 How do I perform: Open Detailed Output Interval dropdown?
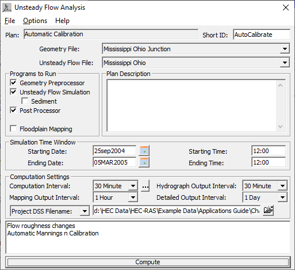coord(282,197)
